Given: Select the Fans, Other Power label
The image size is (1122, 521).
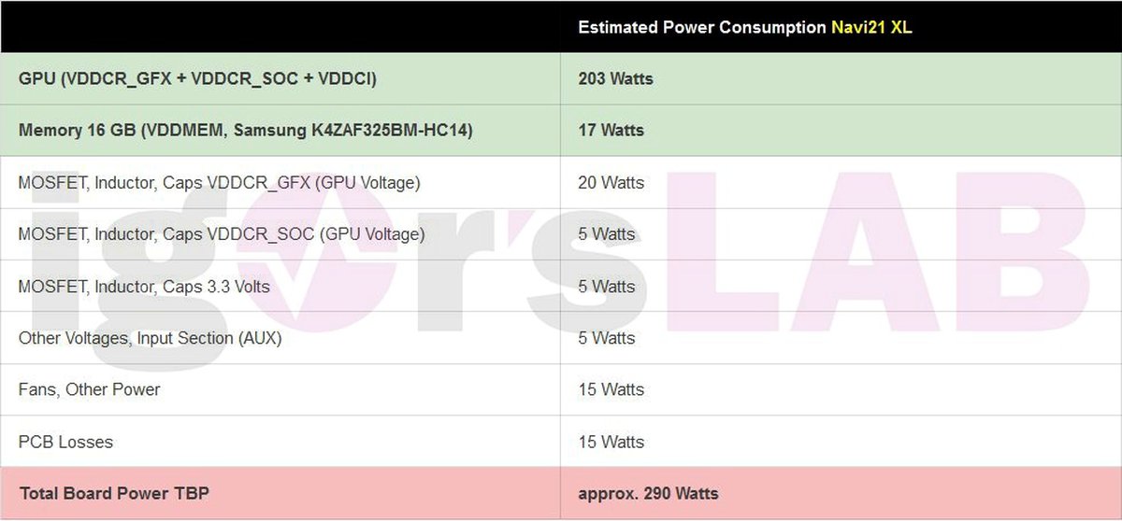Looking at the screenshot, I should pos(89,389).
